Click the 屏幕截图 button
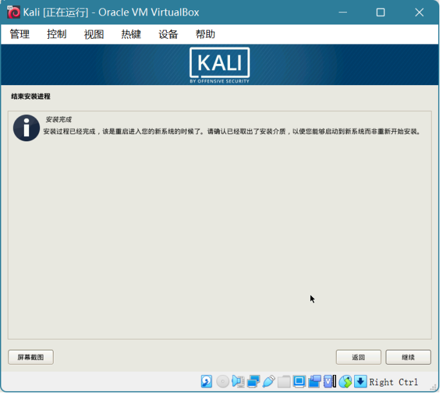The width and height of the screenshot is (440, 393). 31,357
